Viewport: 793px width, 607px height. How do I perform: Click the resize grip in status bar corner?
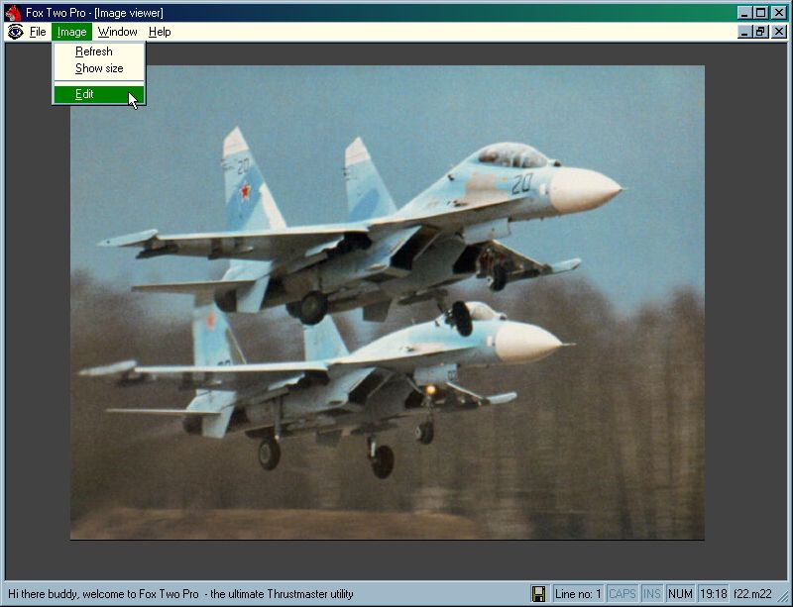(x=784, y=598)
